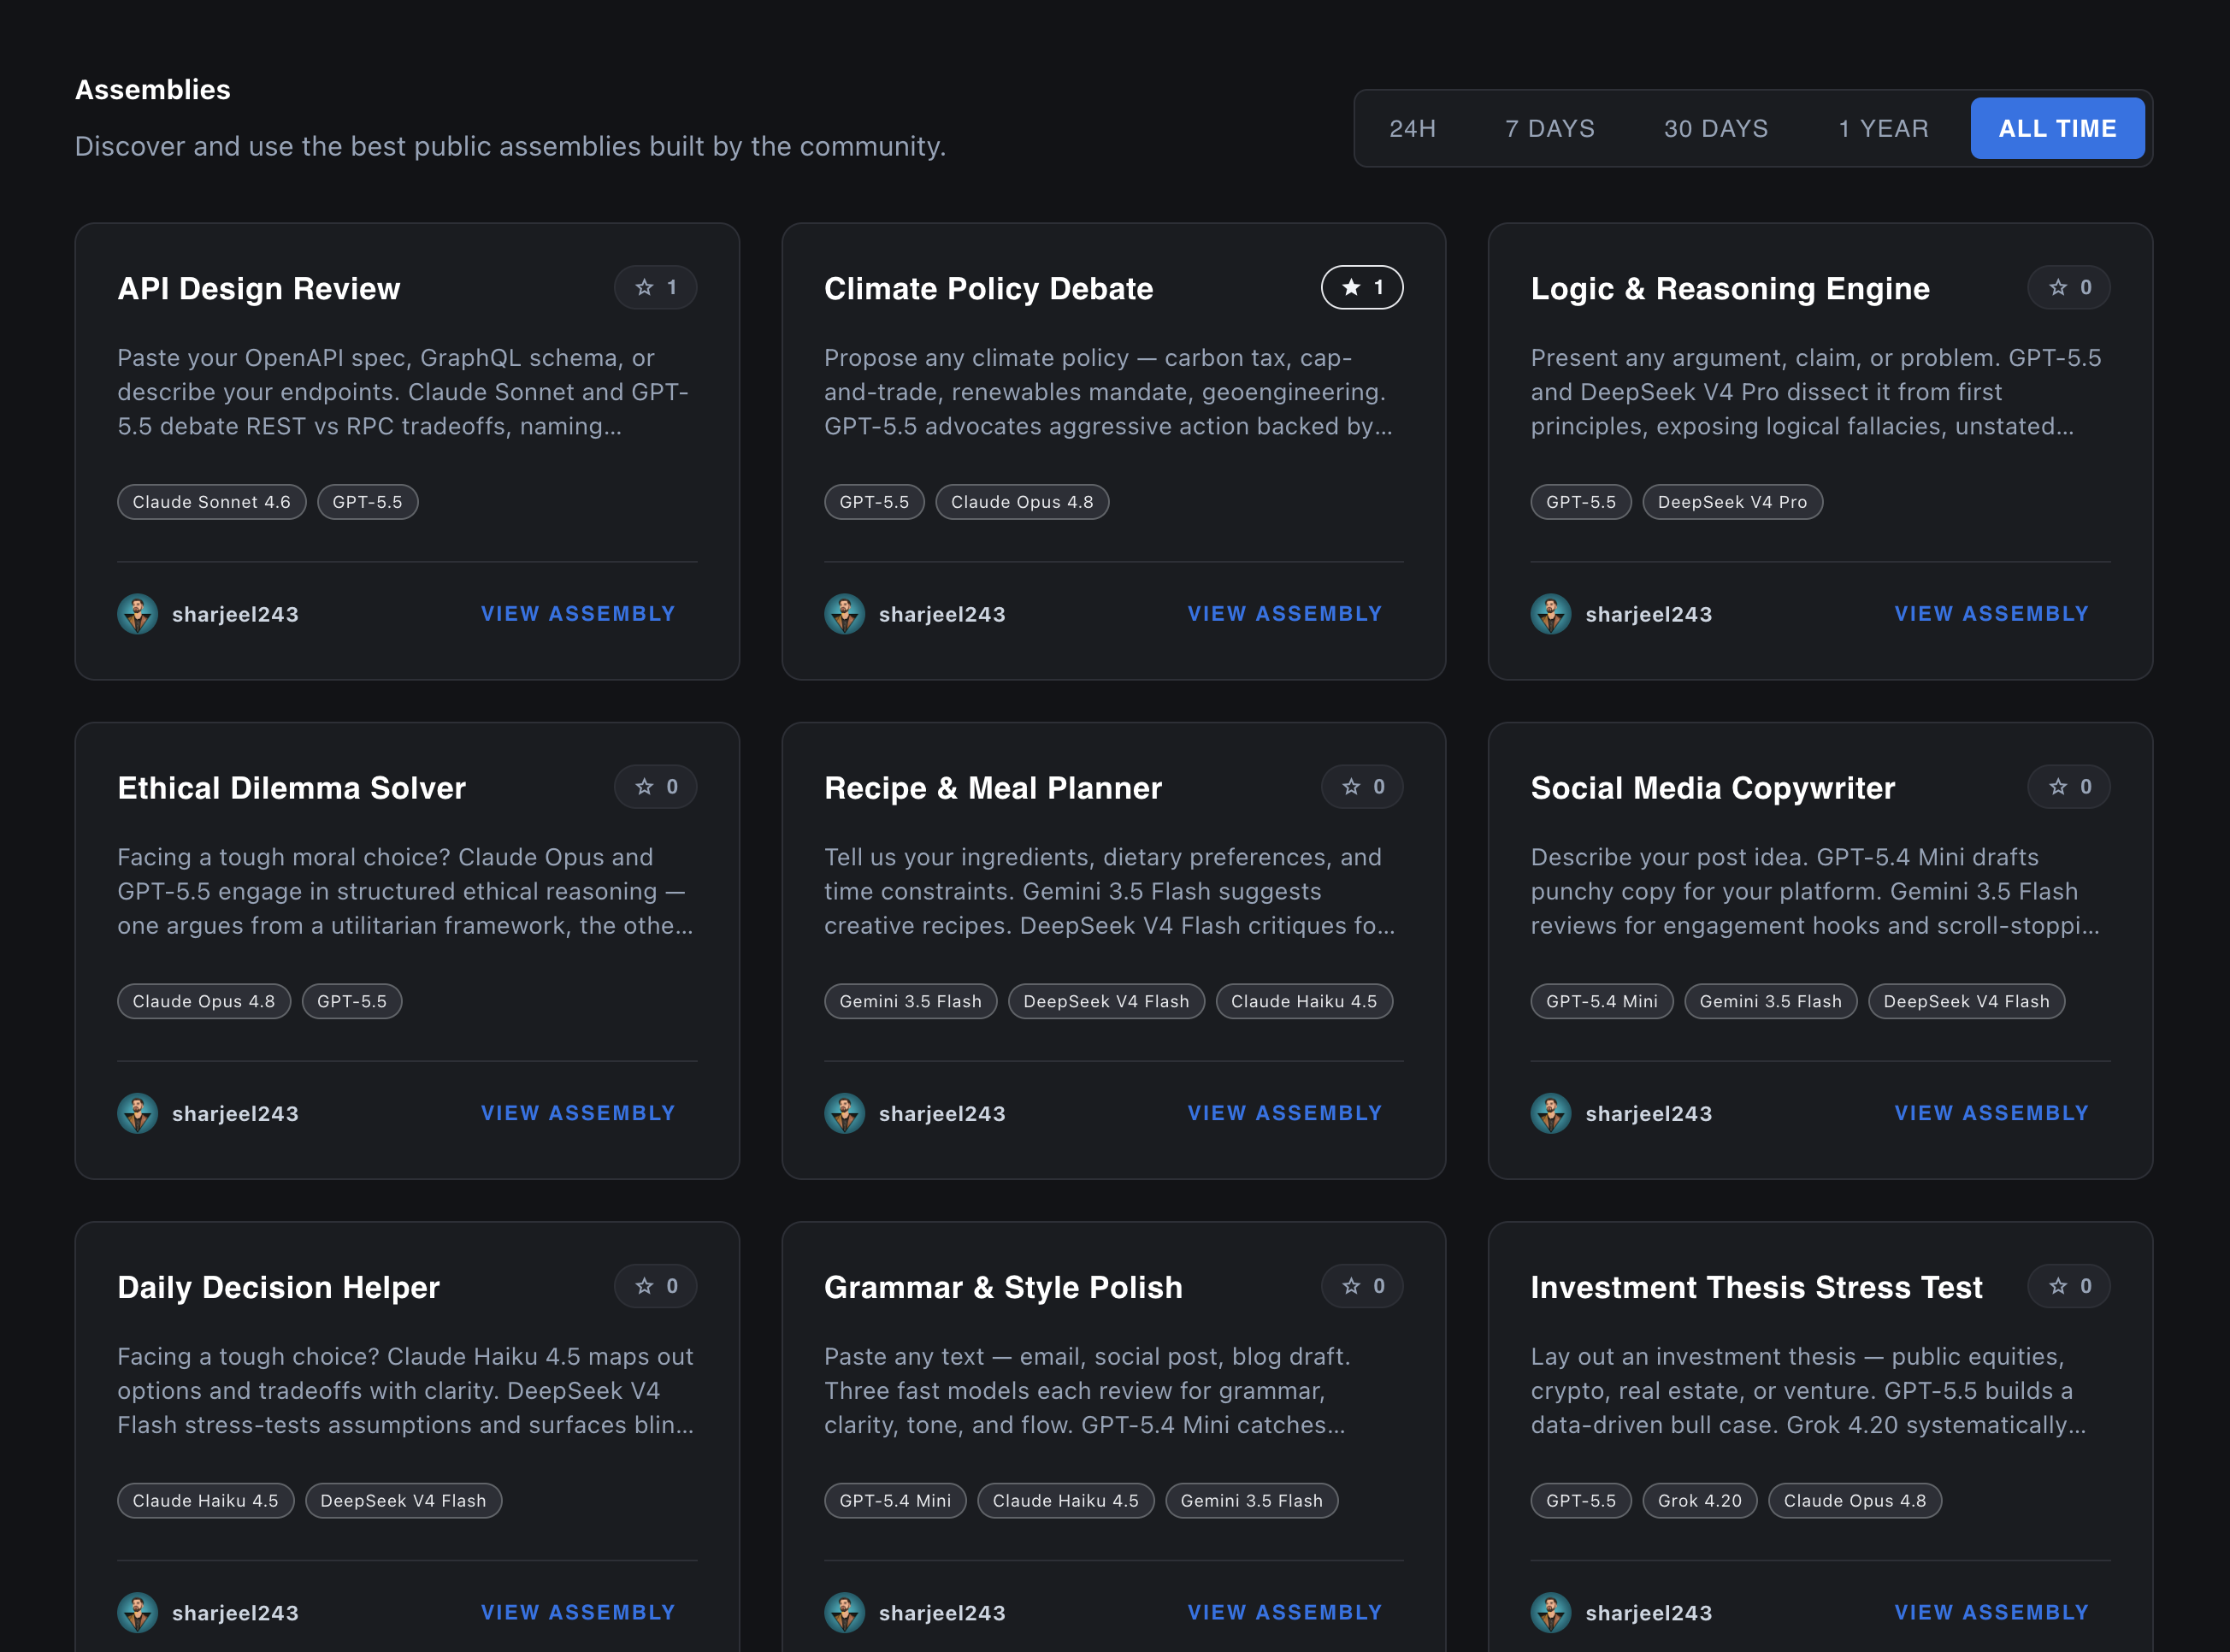This screenshot has height=1652, width=2230.
Task: Click Claude Opus 4.8 tag on Ethical Dilemma Solver
Action: [204, 1001]
